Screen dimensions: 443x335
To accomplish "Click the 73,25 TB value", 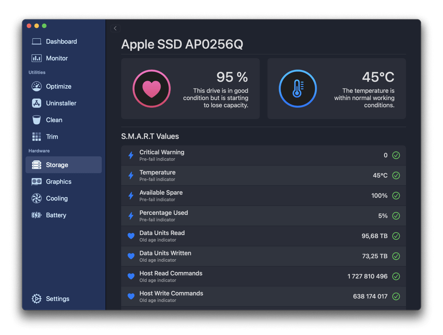I will [375, 256].
